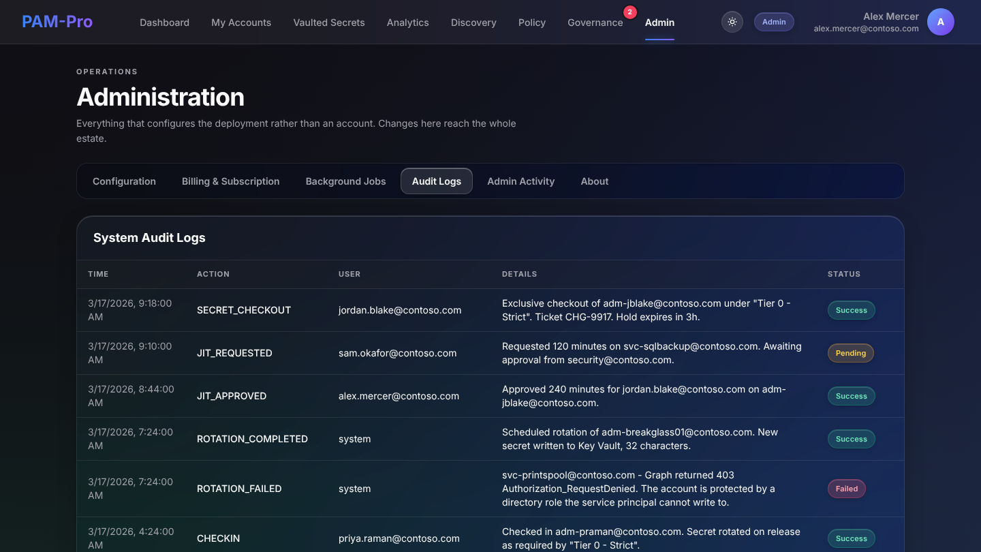981x552 pixels.
Task: Open the Billing & Subscription tab
Action: [x=231, y=181]
